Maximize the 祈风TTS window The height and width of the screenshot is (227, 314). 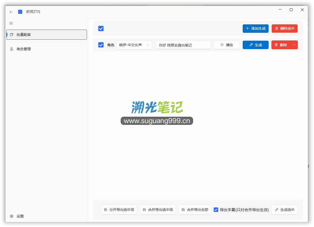(x=291, y=10)
